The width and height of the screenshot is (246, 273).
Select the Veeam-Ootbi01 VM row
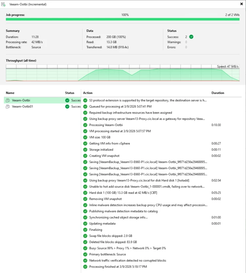pyautogui.click(x=42, y=106)
